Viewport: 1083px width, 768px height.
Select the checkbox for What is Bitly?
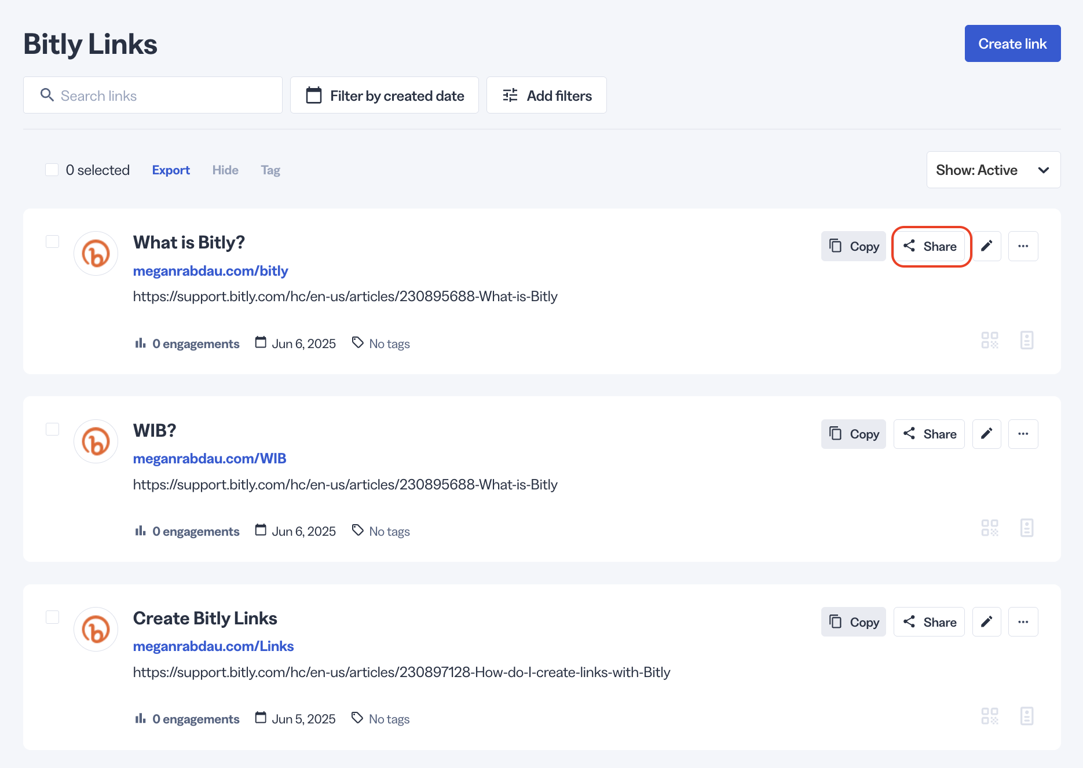(52, 242)
